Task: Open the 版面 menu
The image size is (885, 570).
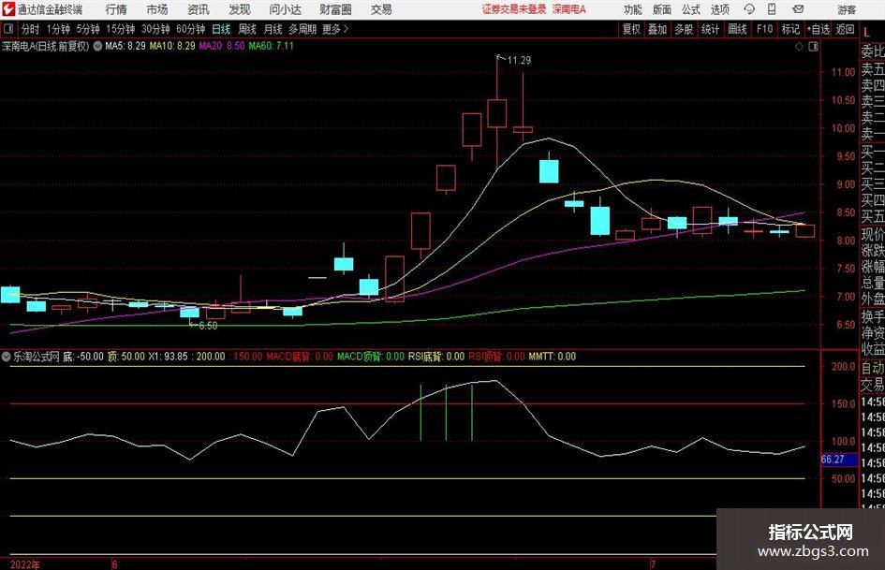Action: [x=661, y=9]
